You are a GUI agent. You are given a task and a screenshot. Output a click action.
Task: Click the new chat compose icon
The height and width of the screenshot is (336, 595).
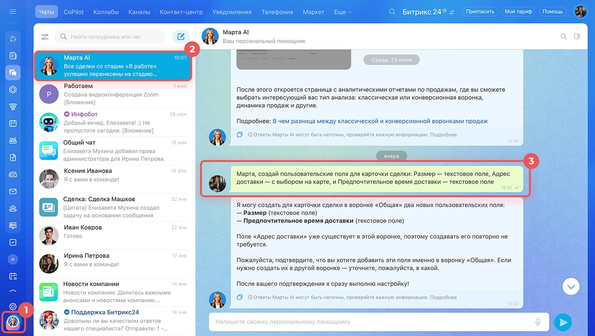coord(181,37)
